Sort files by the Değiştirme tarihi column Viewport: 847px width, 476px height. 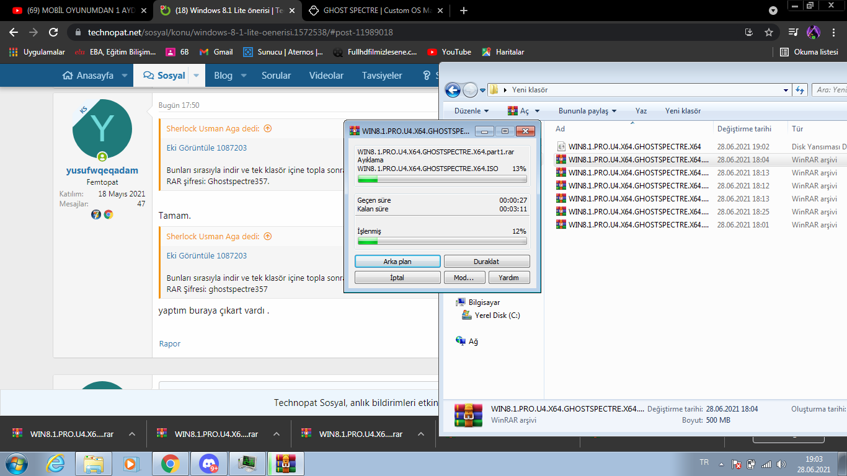[744, 129]
